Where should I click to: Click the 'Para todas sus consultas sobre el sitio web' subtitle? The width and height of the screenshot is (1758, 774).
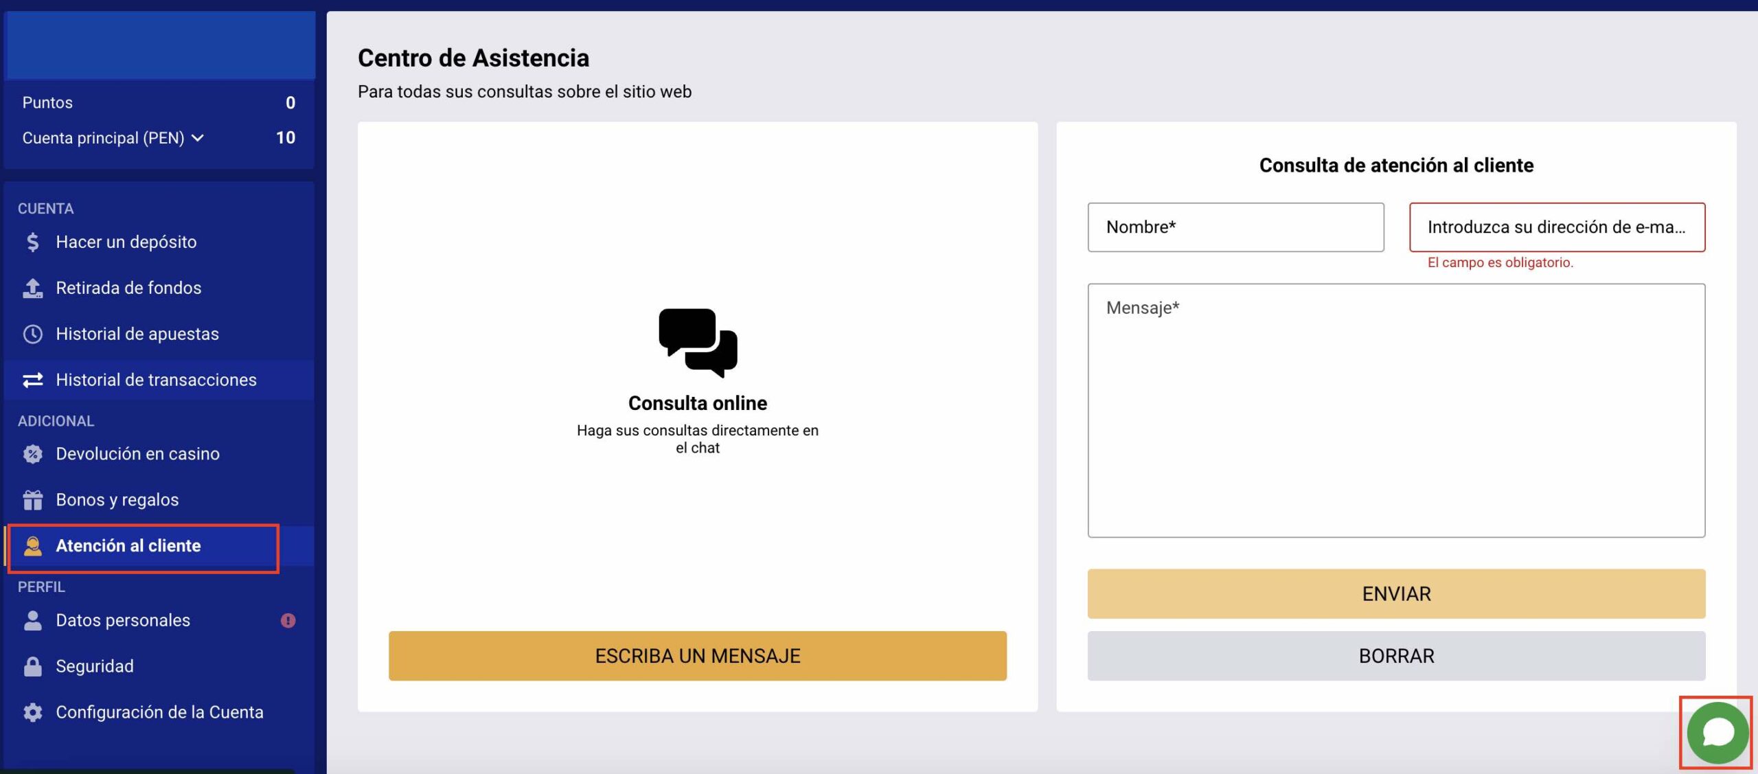(x=525, y=92)
